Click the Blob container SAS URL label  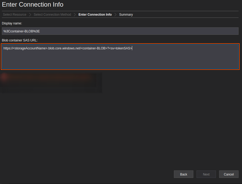20,40
